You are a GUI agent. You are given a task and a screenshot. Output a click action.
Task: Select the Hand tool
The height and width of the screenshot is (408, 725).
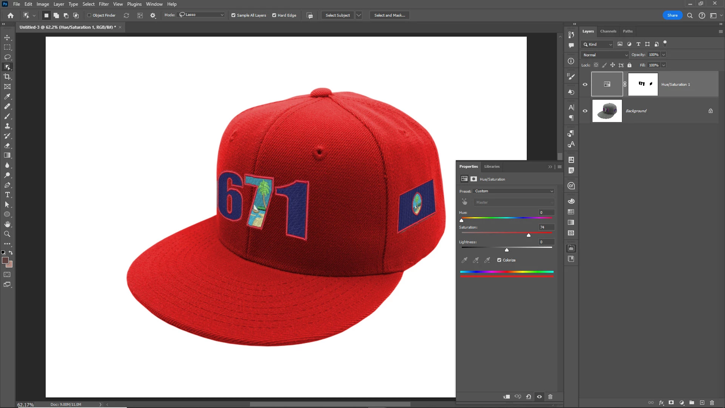coord(7,224)
